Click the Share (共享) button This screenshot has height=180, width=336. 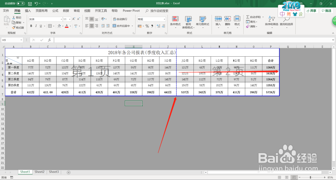pyautogui.click(x=311, y=11)
